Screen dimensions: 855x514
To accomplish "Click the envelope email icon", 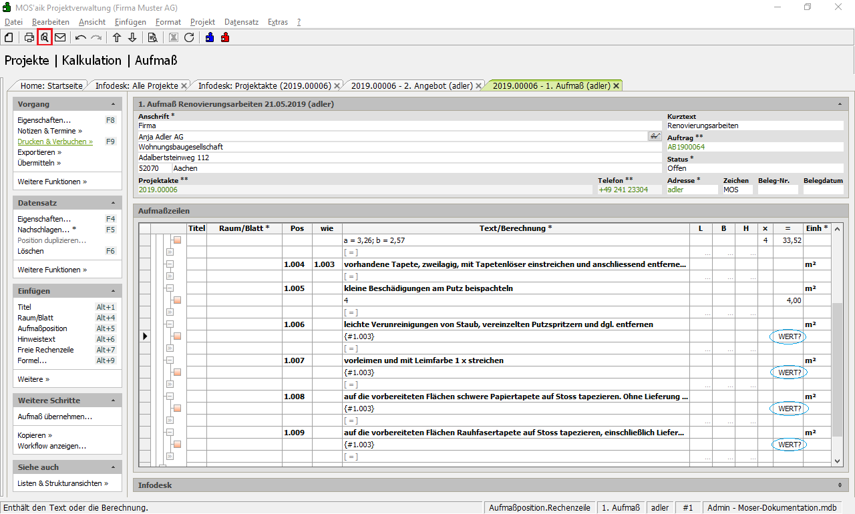I will tap(60, 37).
